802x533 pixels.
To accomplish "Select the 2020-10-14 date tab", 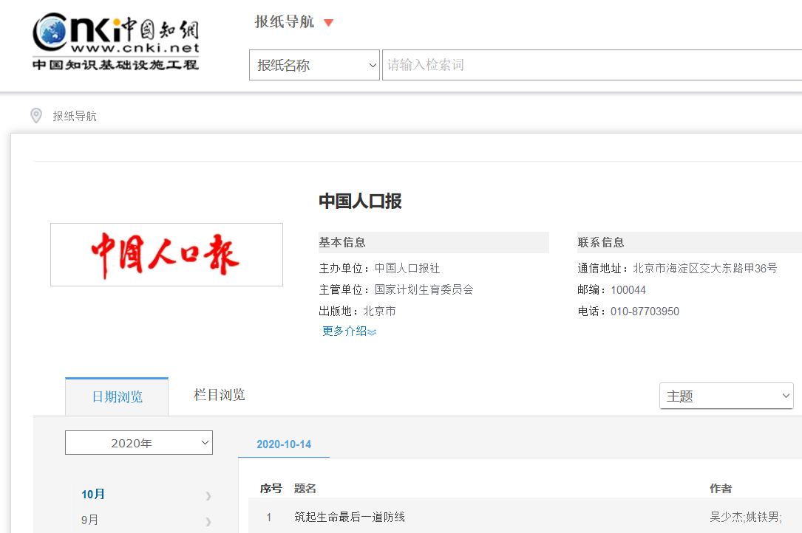I will pos(284,444).
